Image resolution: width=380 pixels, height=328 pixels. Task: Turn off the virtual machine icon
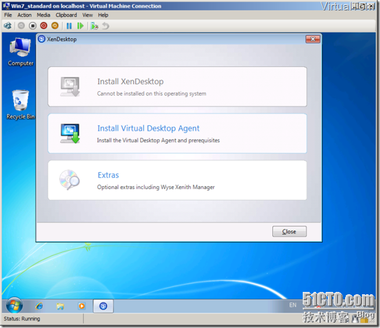coord(33,26)
